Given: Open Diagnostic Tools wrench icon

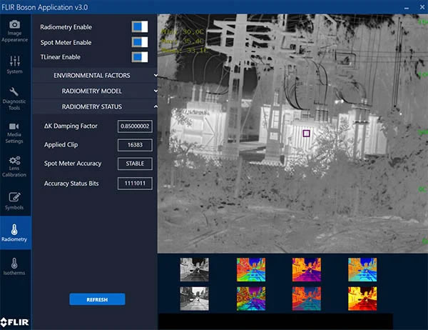Looking at the screenshot, I should tap(15, 93).
